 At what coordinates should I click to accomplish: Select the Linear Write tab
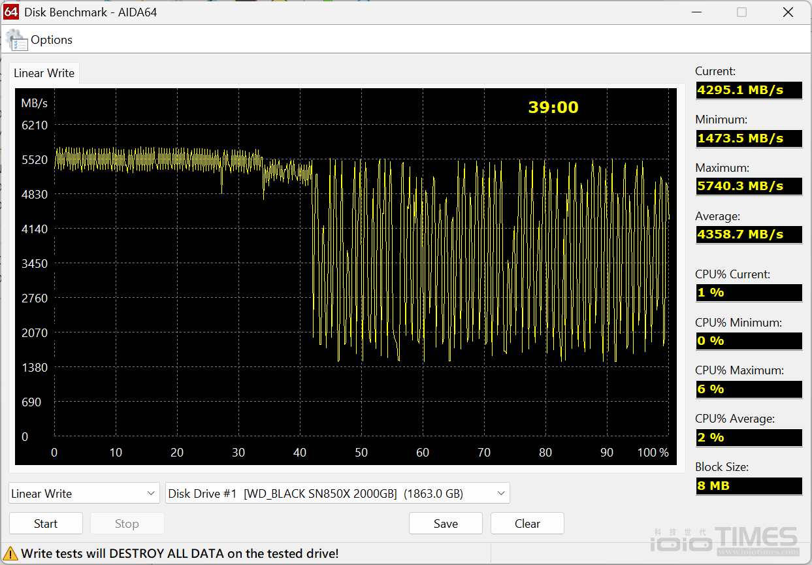44,73
